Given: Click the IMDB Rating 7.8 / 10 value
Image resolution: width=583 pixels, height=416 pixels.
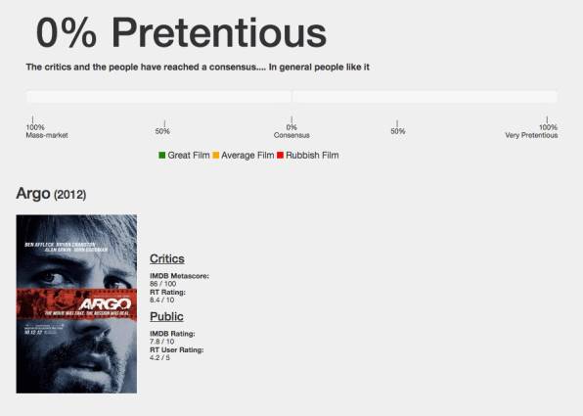Looking at the screenshot, I should (x=161, y=342).
